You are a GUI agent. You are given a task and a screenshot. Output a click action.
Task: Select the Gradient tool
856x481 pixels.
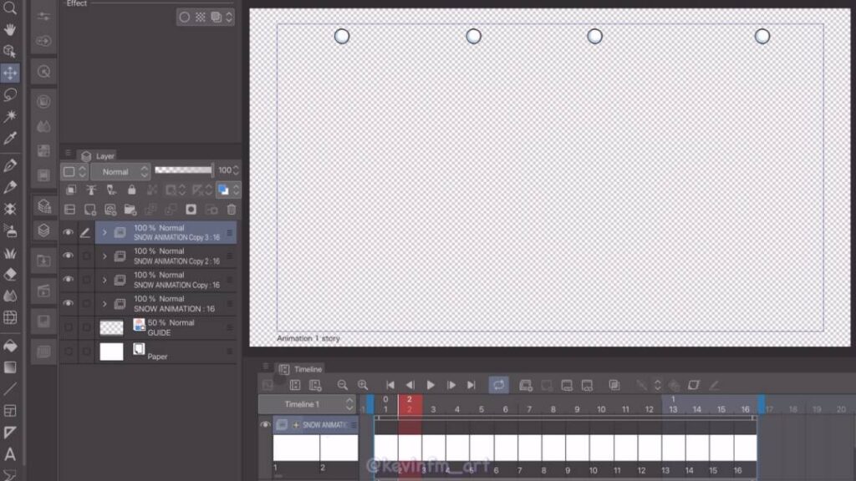click(x=10, y=367)
